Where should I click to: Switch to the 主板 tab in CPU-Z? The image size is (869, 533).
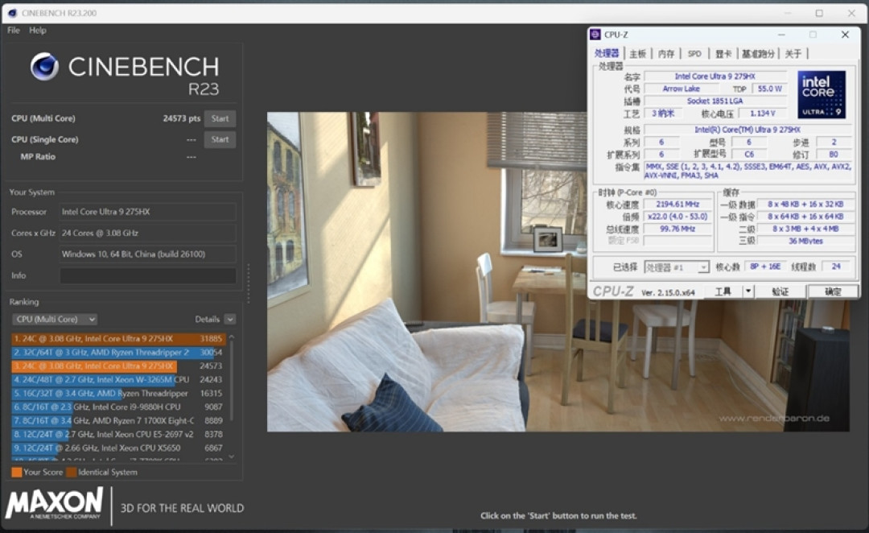pyautogui.click(x=638, y=53)
